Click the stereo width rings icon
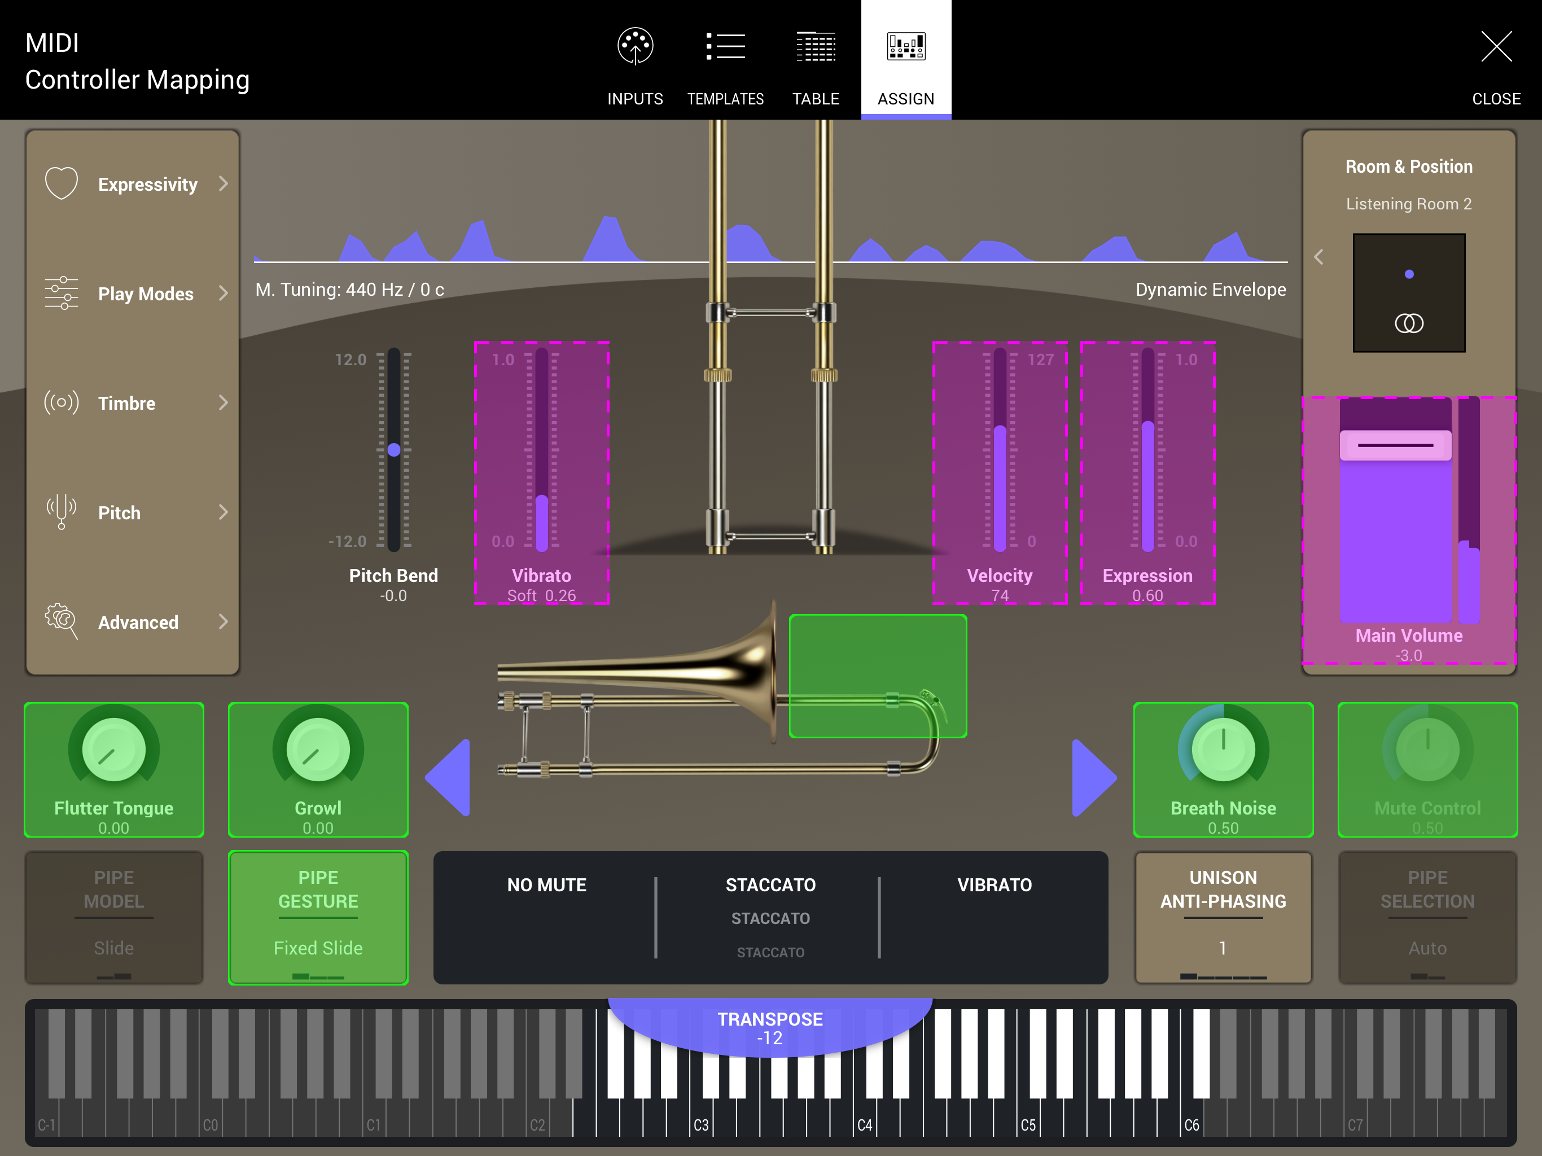The width and height of the screenshot is (1542, 1156). [x=1409, y=323]
